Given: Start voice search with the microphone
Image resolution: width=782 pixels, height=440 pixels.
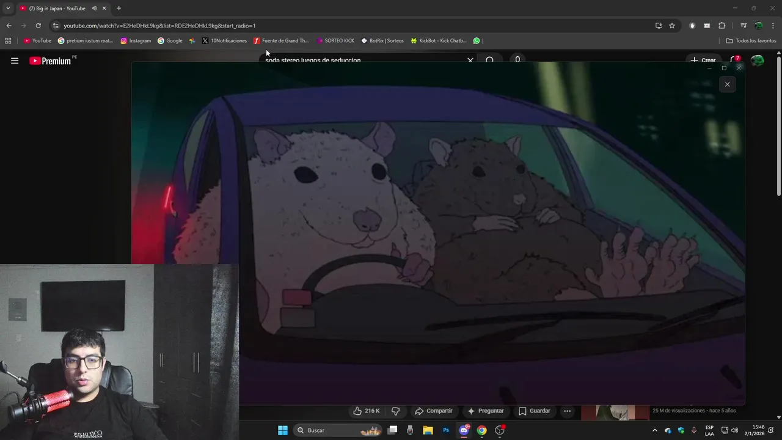Looking at the screenshot, I should coord(517,60).
